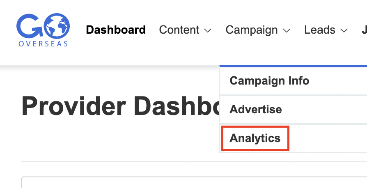Click the blue bar atop the dropdown
The height and width of the screenshot is (188, 367).
point(293,66)
